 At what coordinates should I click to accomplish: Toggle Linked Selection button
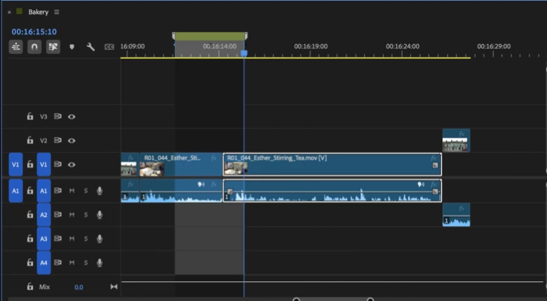tap(53, 47)
